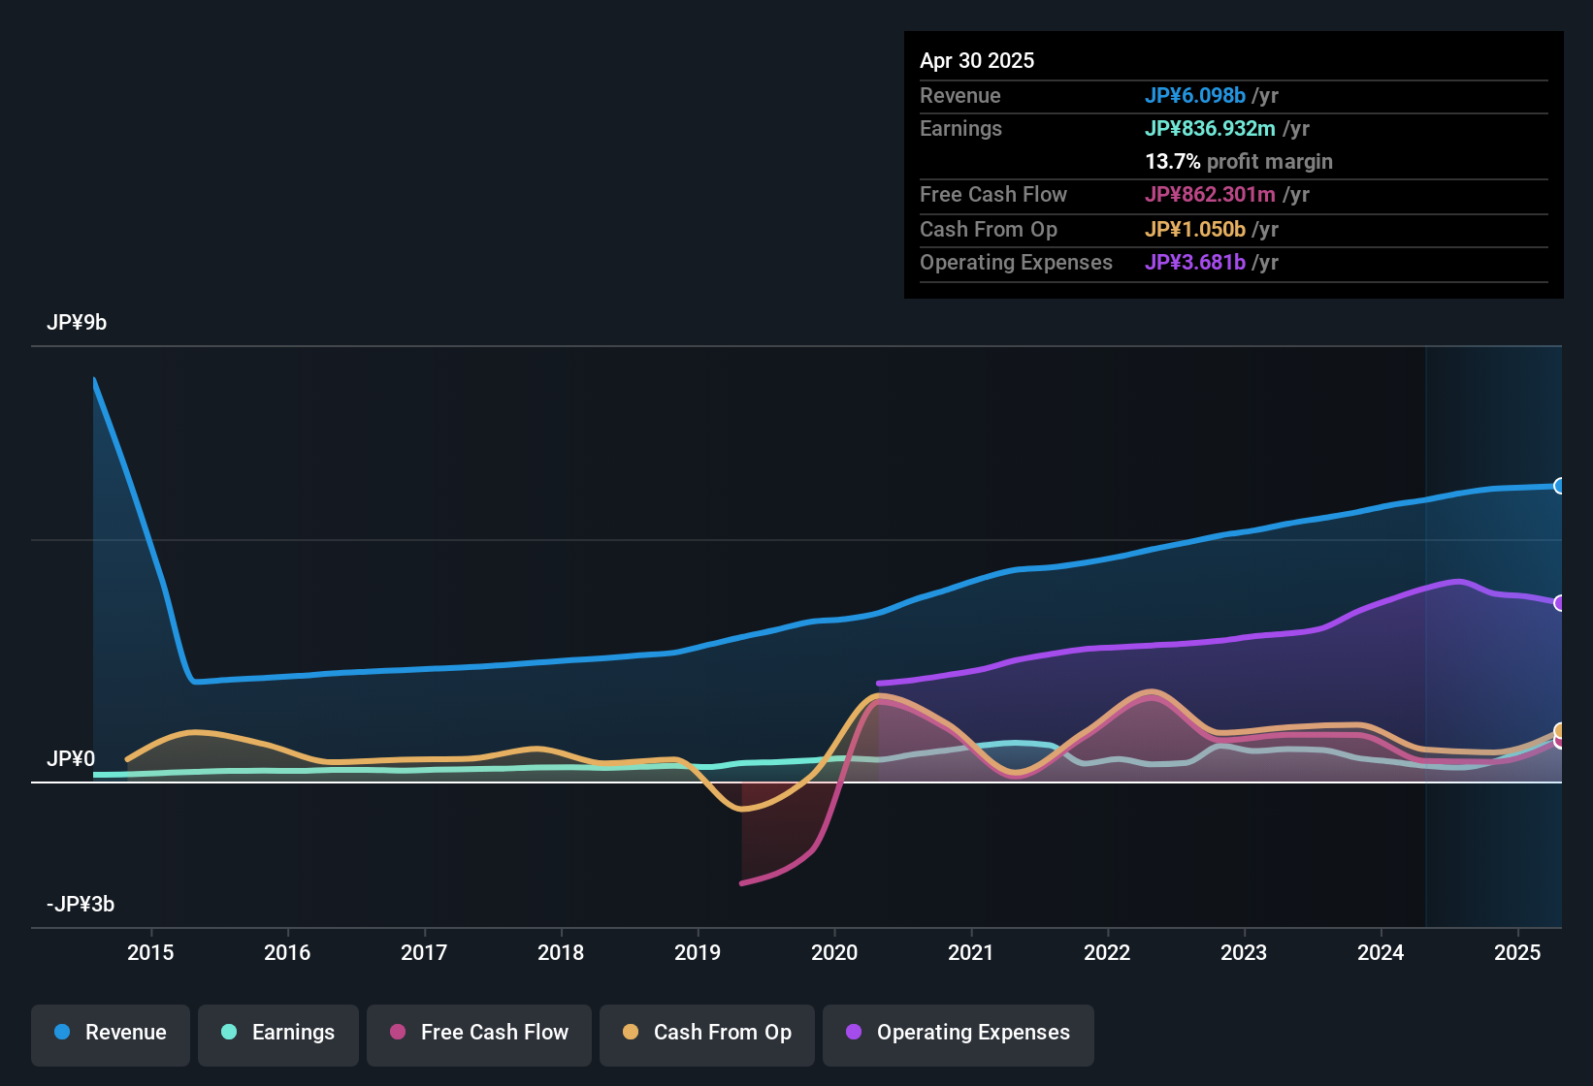Click the Free Cash Flow legend dot
The height and width of the screenshot is (1086, 1593).
coord(397,1033)
